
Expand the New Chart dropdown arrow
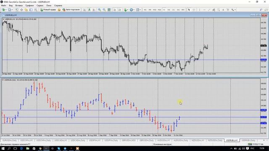click(x=6, y=10)
